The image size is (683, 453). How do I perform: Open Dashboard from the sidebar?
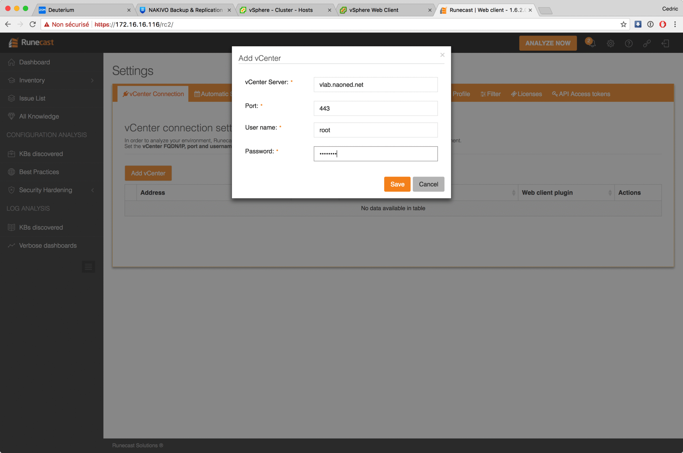tap(34, 62)
